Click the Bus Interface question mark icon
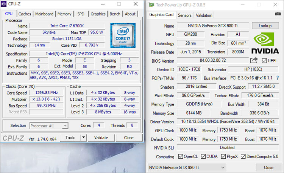Image resolution: width=284 pixels, height=173 pixels. 278,78
